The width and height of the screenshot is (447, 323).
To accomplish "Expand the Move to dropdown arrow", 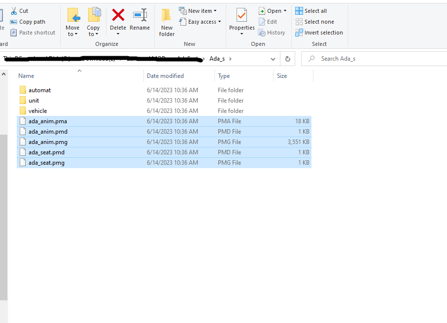I will click(76, 34).
